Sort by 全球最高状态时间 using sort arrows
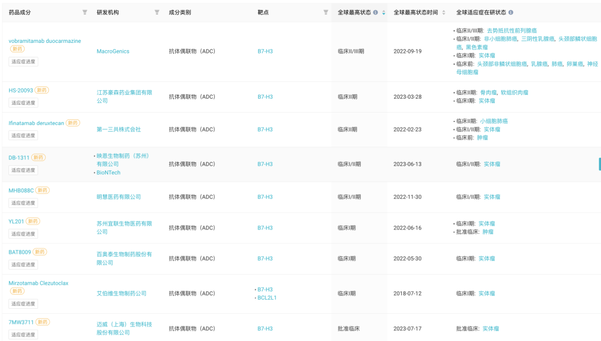Viewport: 601px width, 341px height. click(444, 12)
